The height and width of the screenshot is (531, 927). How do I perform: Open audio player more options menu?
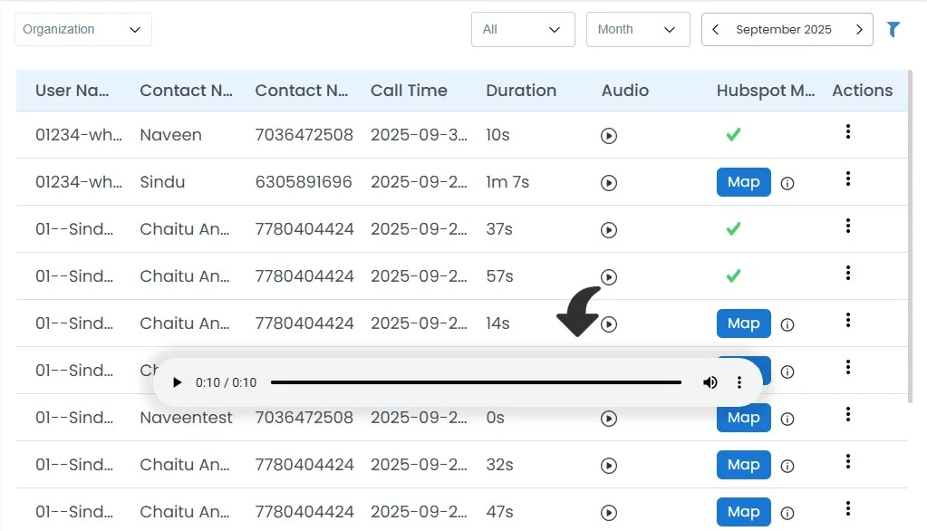pos(739,382)
